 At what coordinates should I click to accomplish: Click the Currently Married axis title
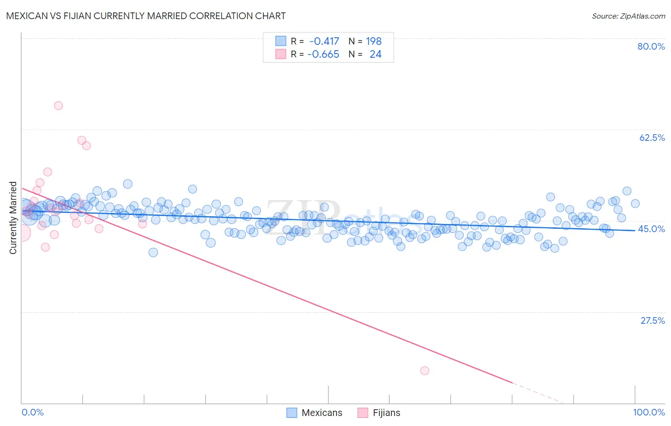pos(13,218)
